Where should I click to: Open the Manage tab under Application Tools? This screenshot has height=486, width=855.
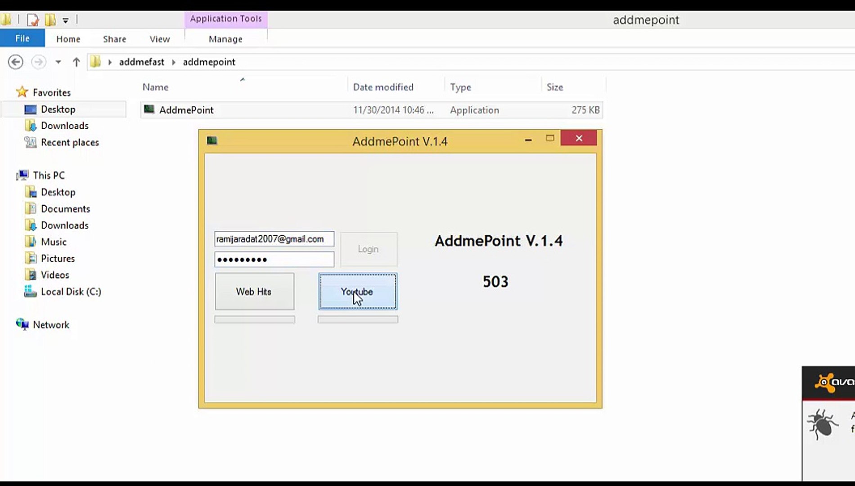pos(225,39)
